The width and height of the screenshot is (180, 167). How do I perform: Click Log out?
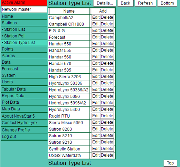tap(24, 137)
